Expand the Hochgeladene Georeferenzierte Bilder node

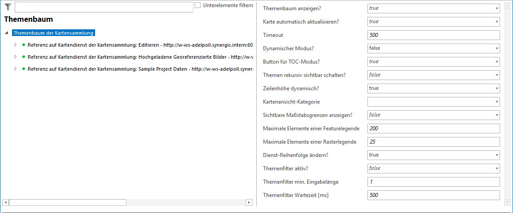(16, 57)
